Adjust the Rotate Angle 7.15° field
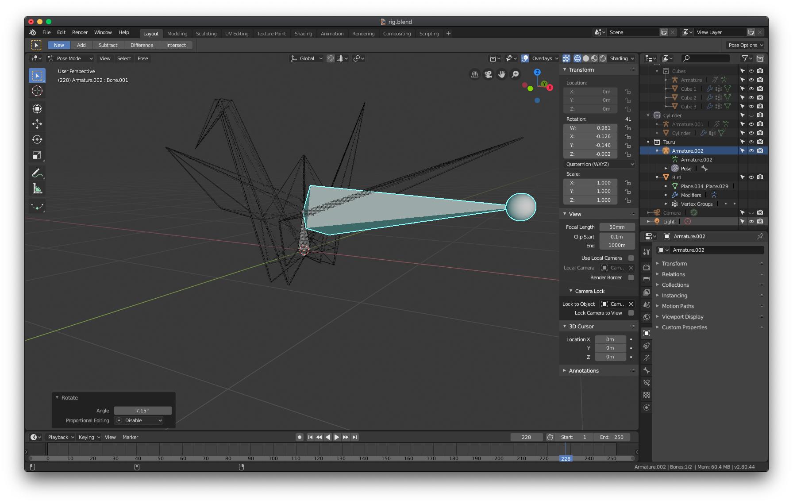The width and height of the screenshot is (793, 504). (142, 411)
